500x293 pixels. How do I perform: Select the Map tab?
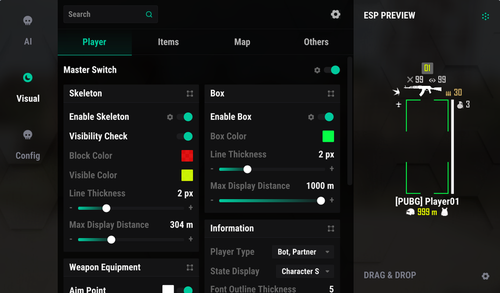(242, 42)
